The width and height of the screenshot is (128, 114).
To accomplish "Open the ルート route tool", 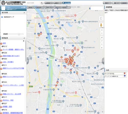I will click(49, 7).
